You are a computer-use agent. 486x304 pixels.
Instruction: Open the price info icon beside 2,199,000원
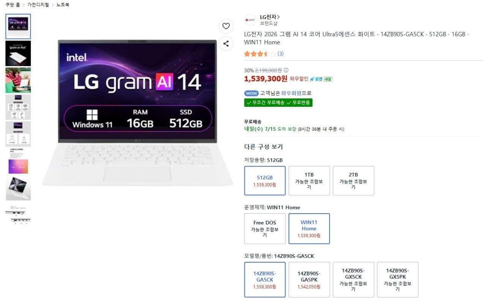click(286, 70)
